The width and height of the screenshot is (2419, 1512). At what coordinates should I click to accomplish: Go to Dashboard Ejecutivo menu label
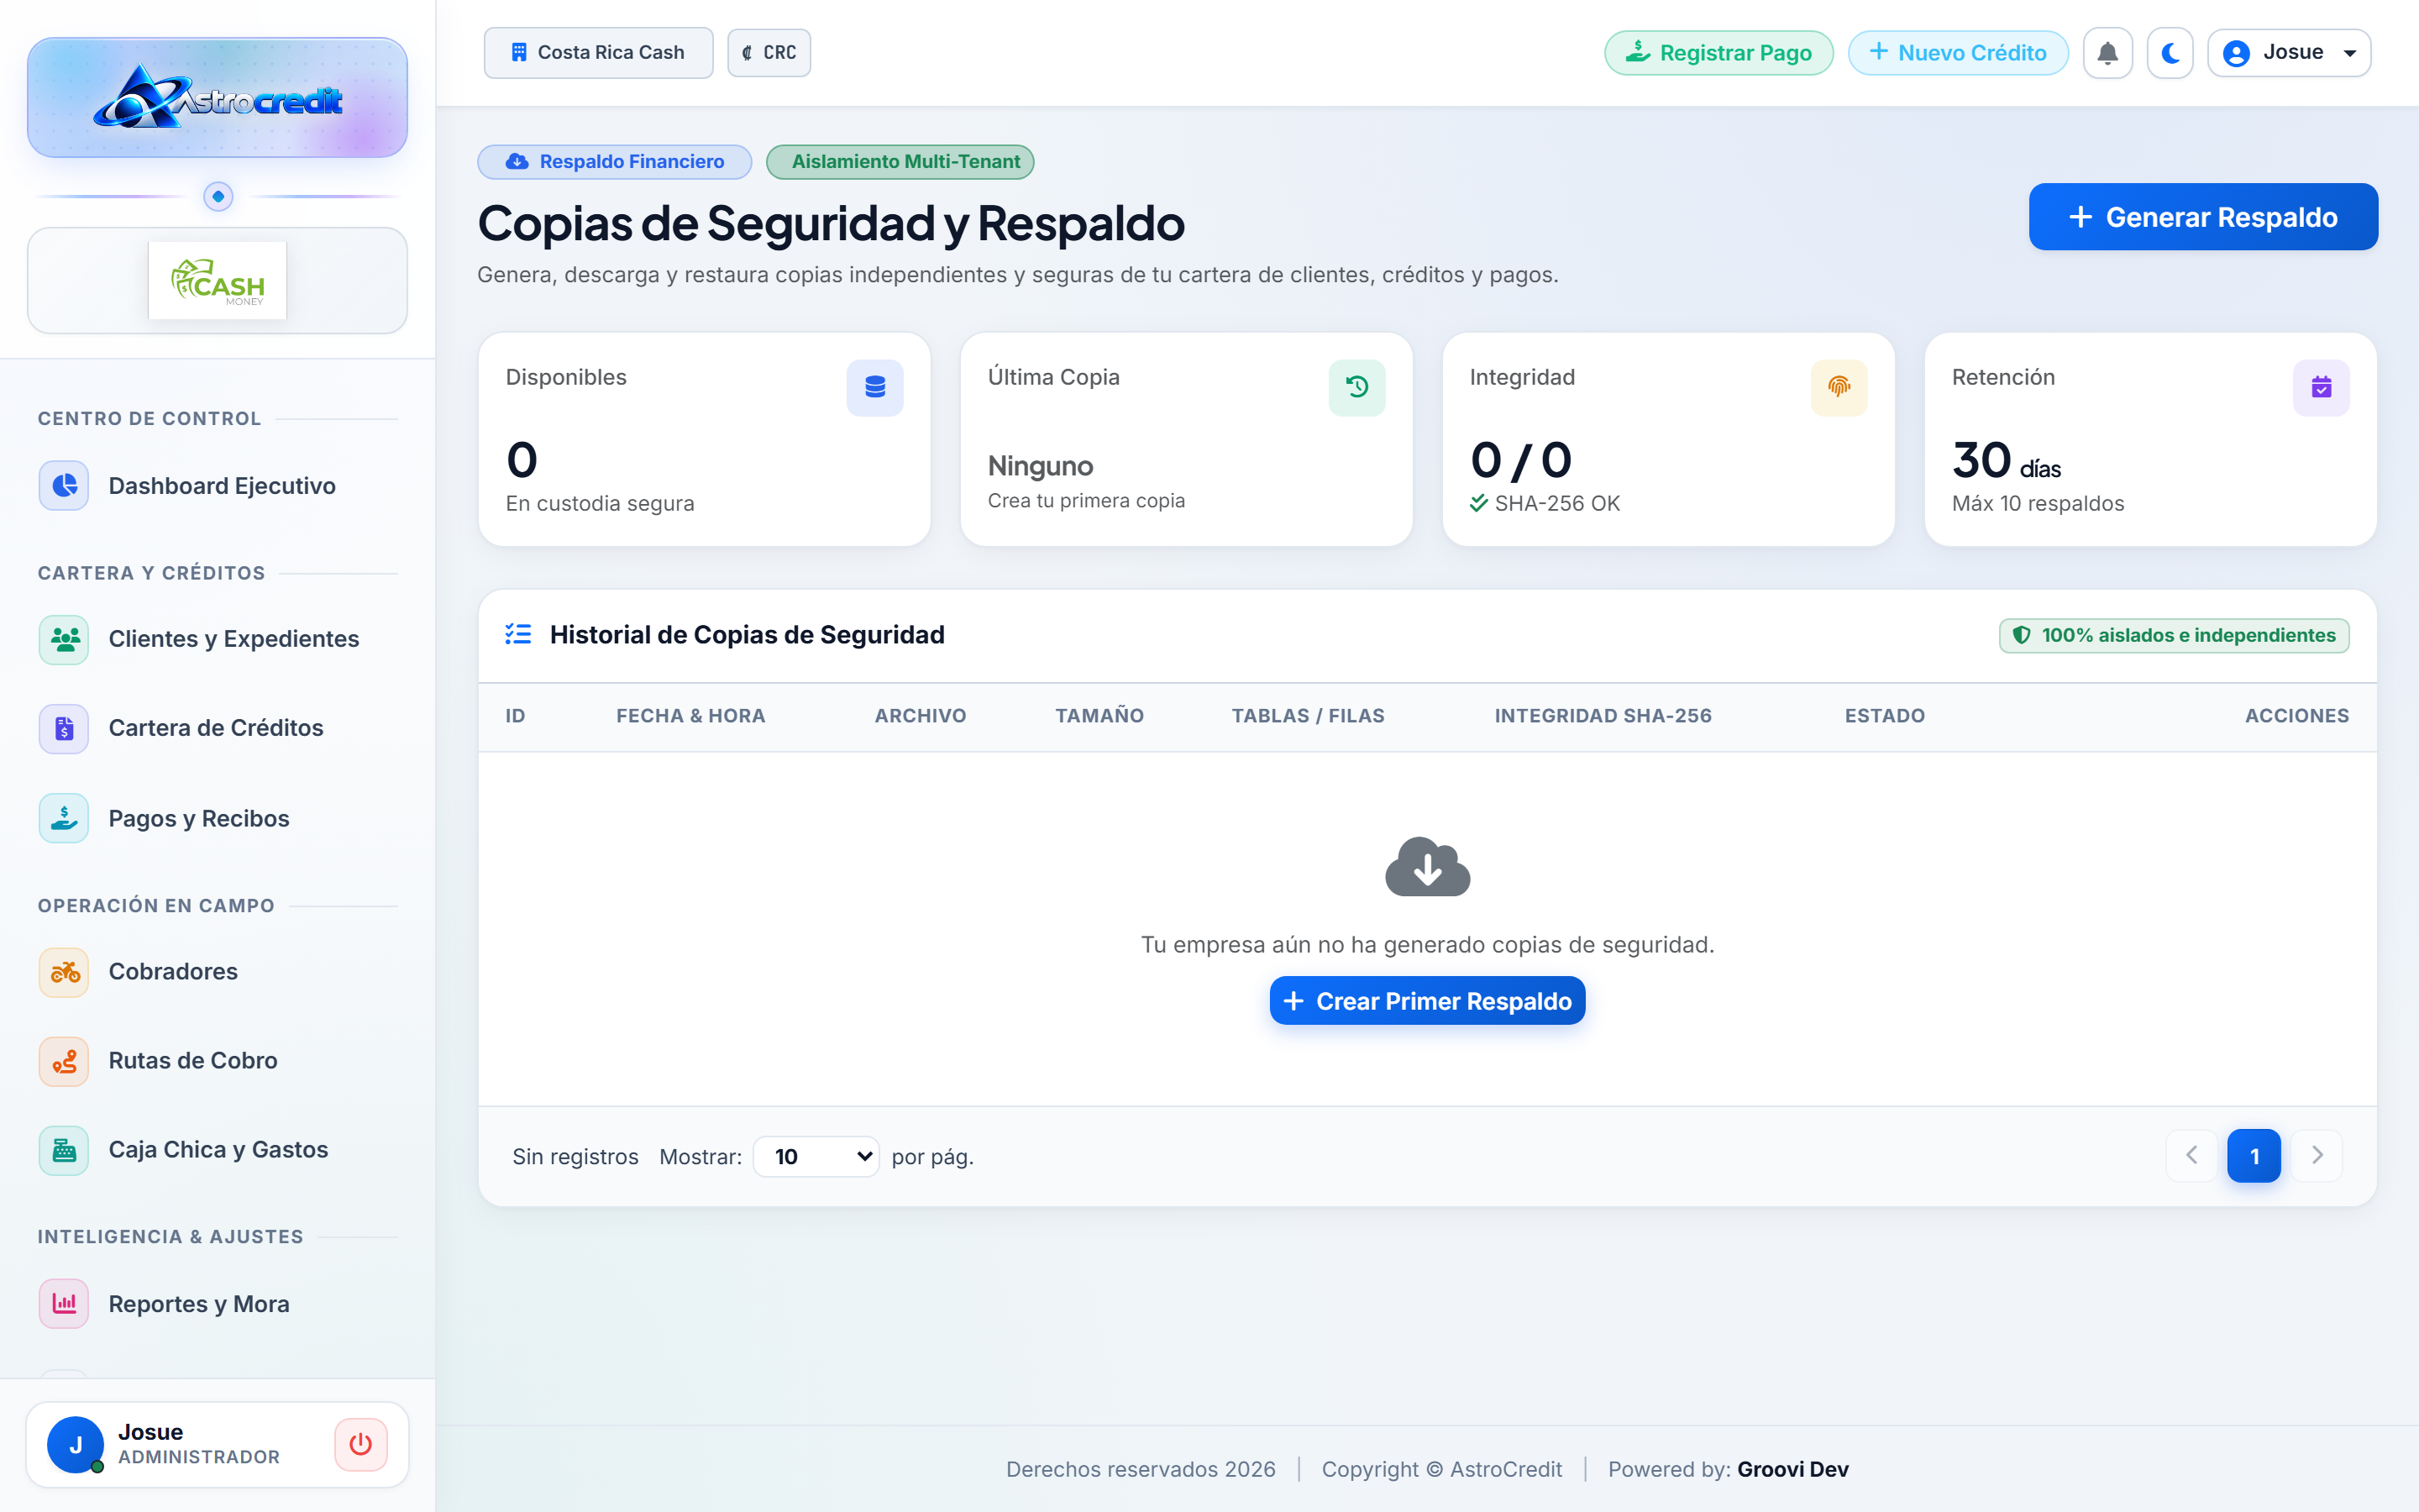point(222,486)
